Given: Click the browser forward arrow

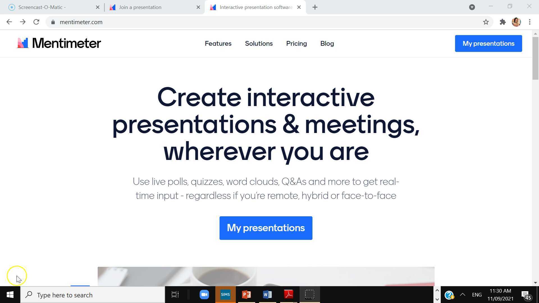Looking at the screenshot, I should (x=23, y=22).
